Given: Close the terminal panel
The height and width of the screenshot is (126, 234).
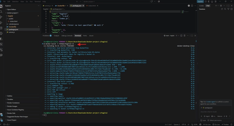Looking at the screenshot, I should 195,36.
